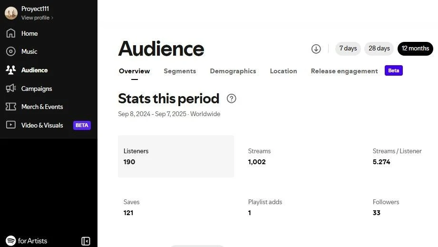Select the 28 days time range
The image size is (438, 247).
click(379, 49)
